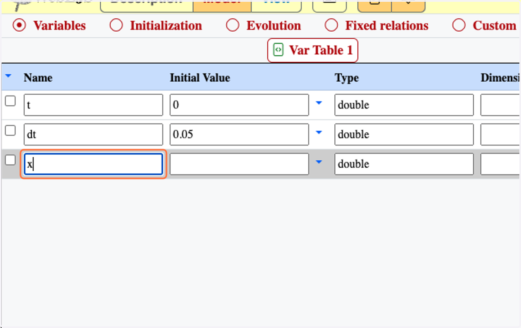
Task: Click the Initial Value field showing 0
Action: pos(239,105)
